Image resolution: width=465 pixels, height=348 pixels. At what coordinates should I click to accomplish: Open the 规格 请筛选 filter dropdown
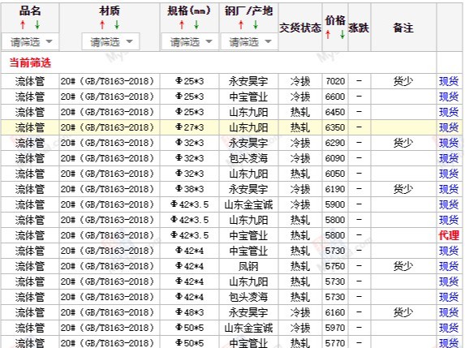click(190, 42)
